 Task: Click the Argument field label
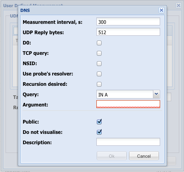pyautogui.click(x=35, y=105)
